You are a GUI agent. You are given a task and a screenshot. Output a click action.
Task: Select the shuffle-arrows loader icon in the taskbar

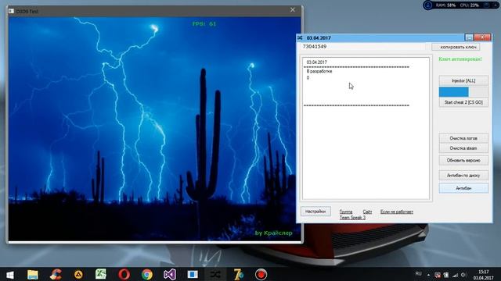pos(215,275)
